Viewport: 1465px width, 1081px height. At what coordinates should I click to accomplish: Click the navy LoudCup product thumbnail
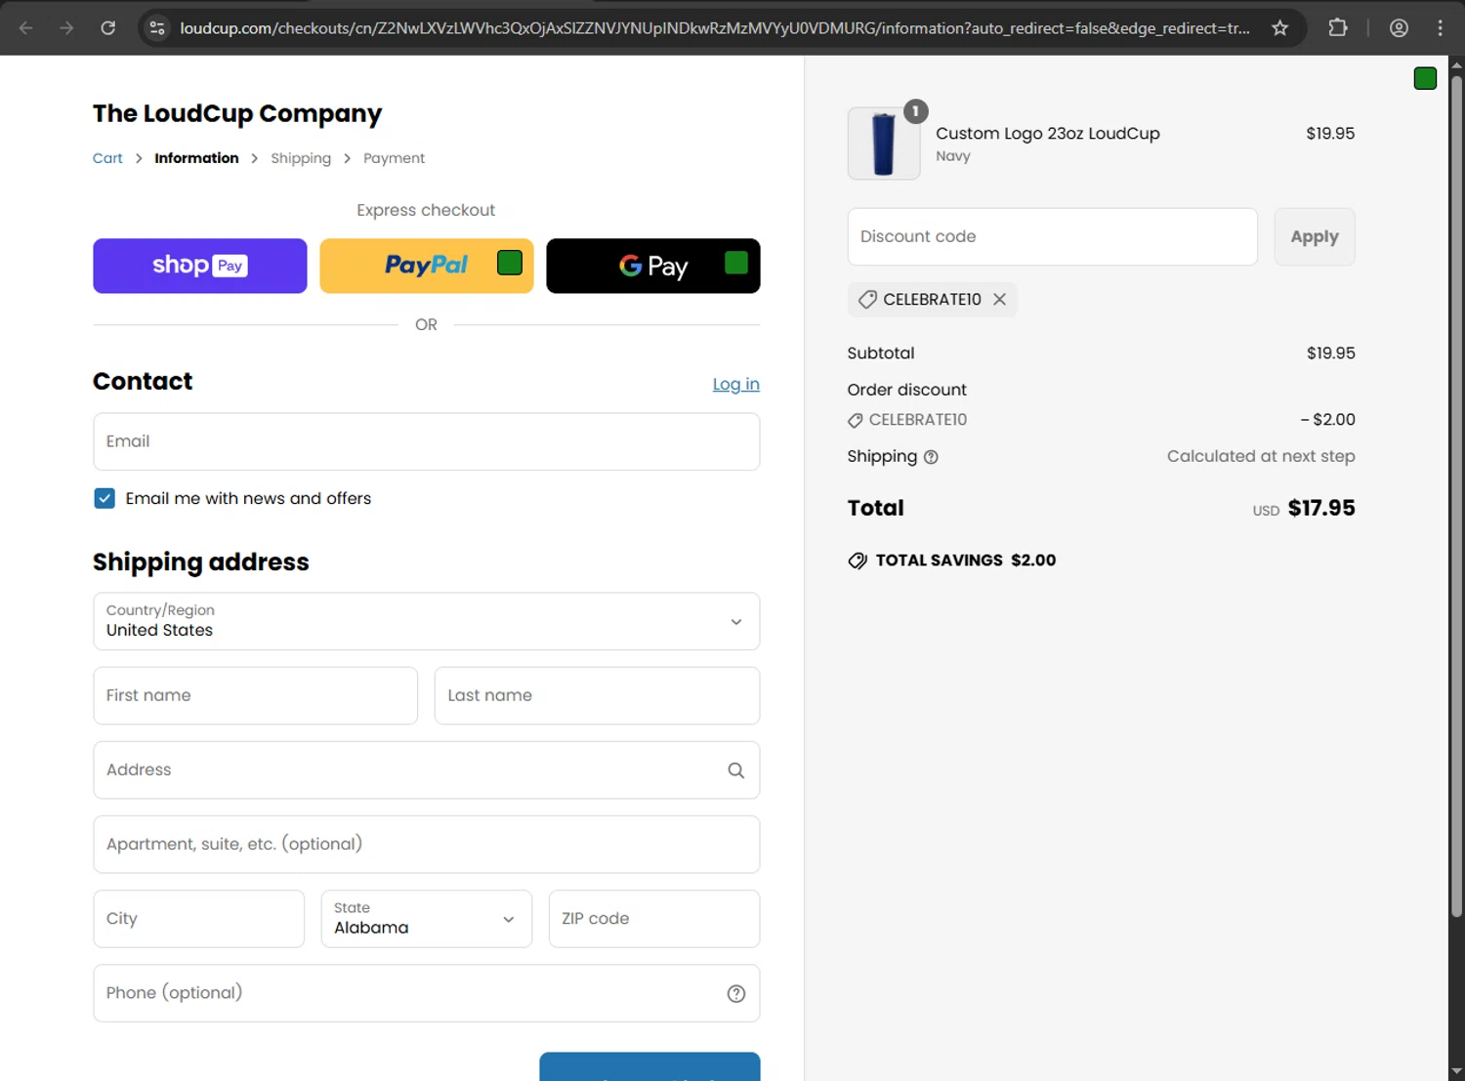point(884,144)
